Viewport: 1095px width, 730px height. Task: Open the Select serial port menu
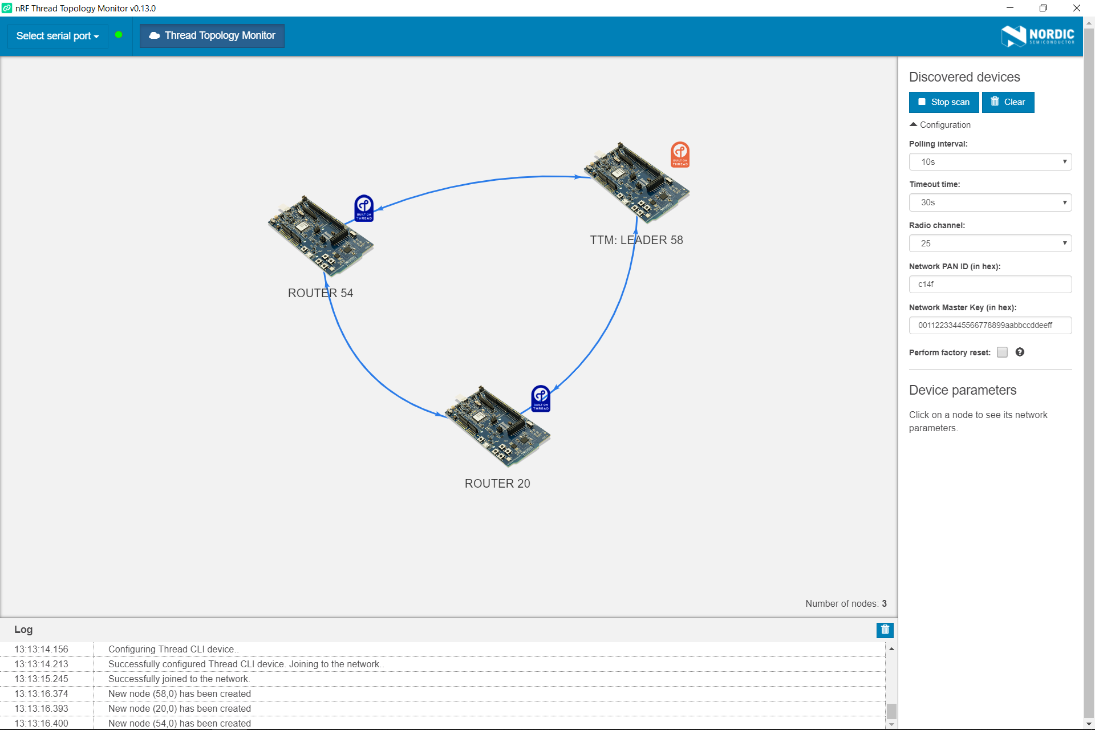point(58,36)
